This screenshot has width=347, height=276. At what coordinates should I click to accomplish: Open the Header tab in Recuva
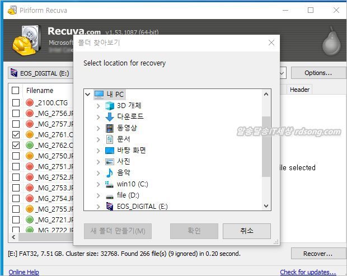coord(299,90)
